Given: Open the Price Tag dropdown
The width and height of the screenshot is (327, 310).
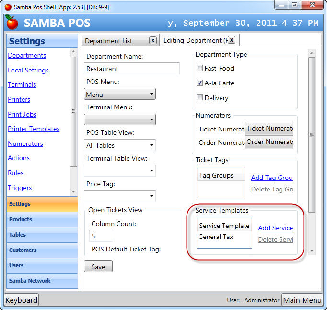Looking at the screenshot, I should click(x=120, y=196).
